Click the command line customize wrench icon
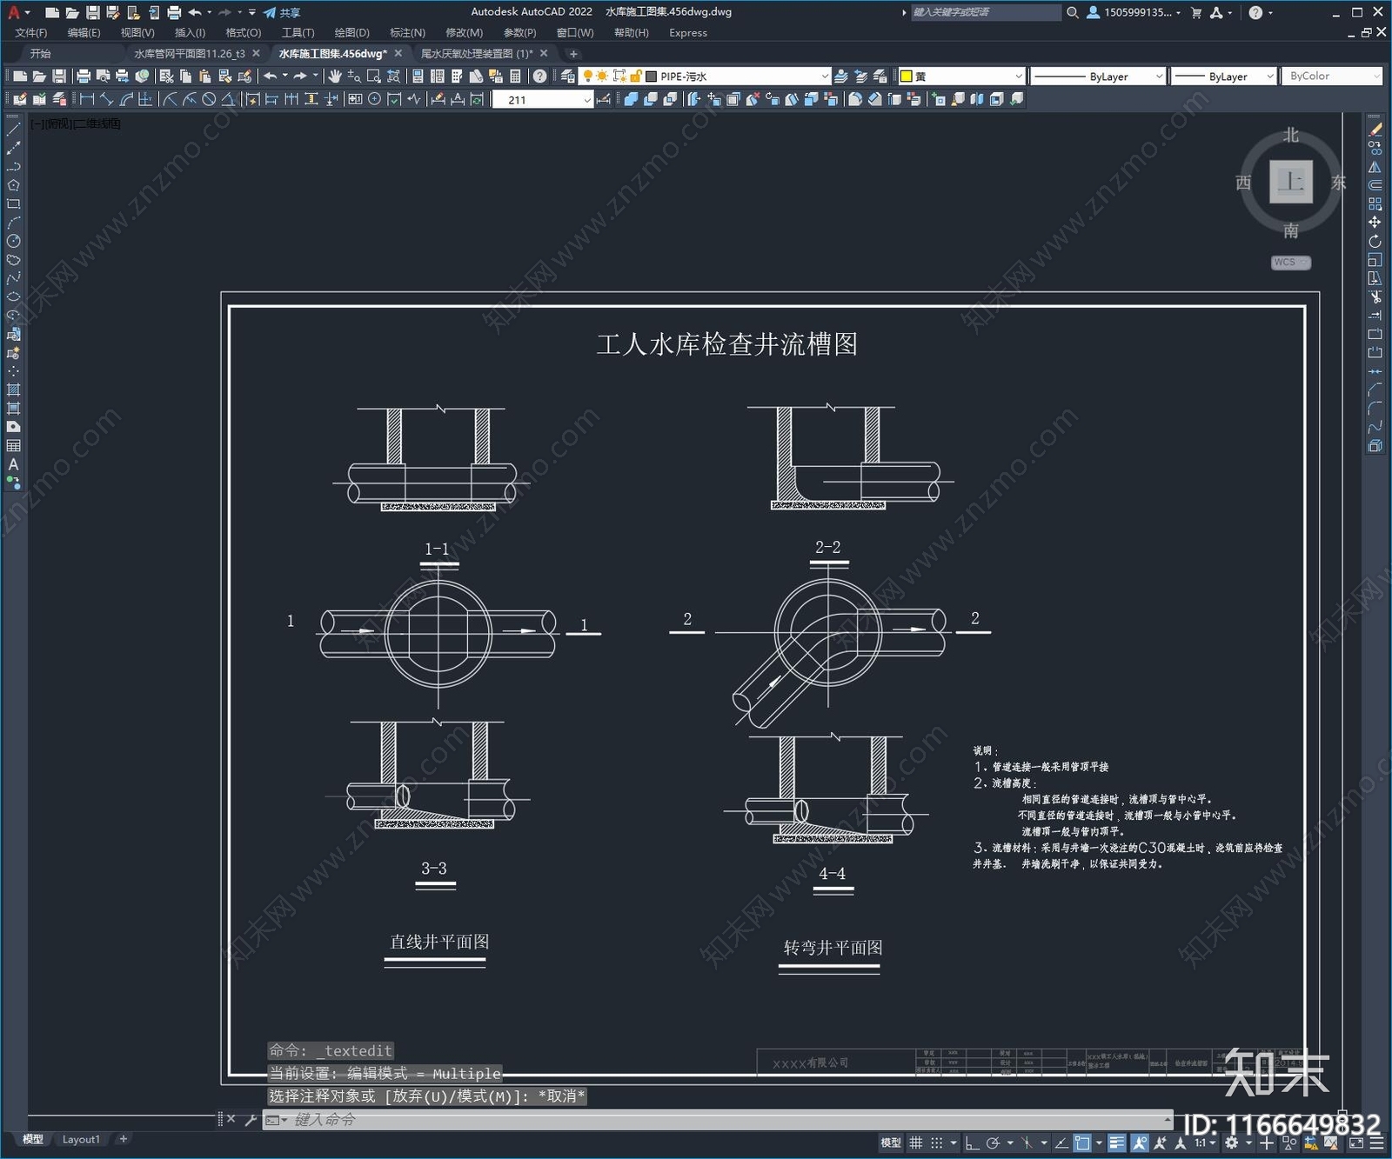 coord(251,1120)
